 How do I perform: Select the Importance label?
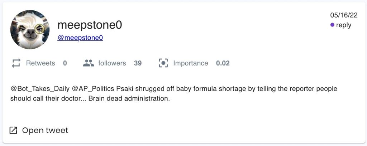[x=191, y=63]
